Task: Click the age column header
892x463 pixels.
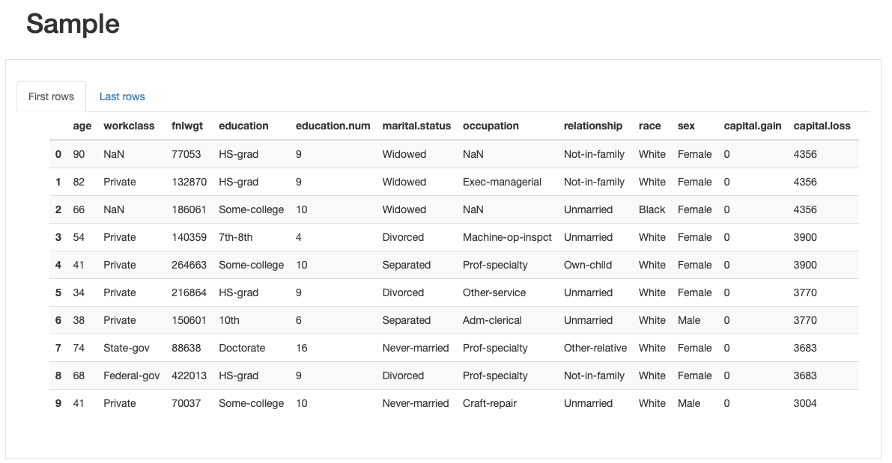Action: point(82,126)
